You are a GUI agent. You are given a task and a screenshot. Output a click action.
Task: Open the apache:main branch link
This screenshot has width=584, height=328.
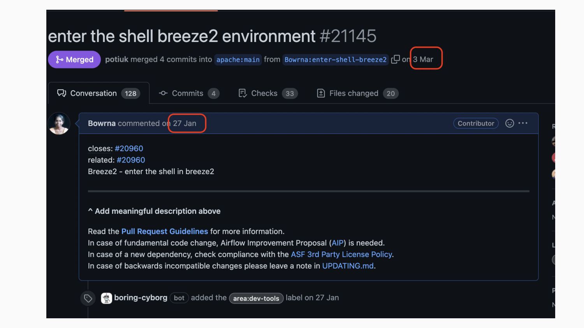click(x=237, y=59)
